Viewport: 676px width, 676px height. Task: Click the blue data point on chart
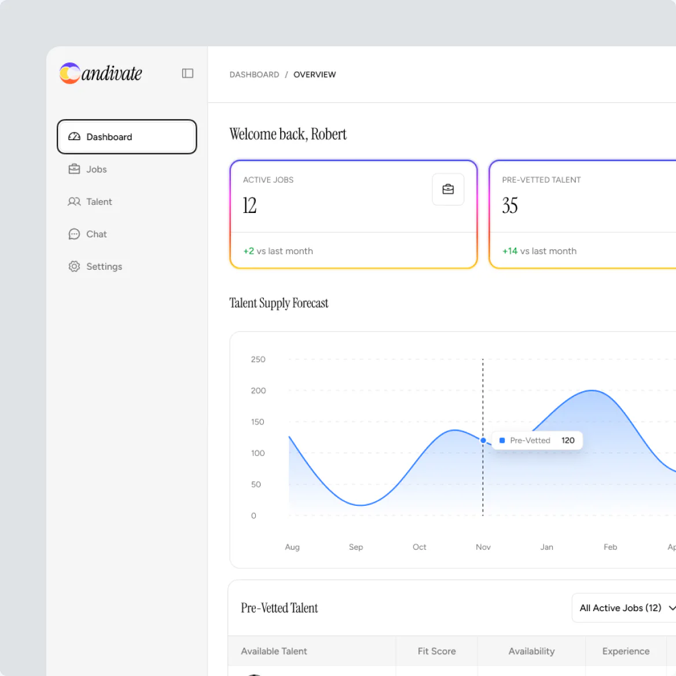click(x=483, y=440)
